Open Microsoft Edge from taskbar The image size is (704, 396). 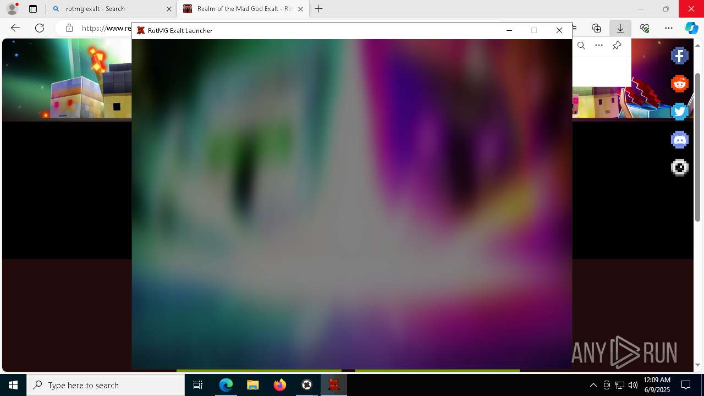[x=226, y=385]
